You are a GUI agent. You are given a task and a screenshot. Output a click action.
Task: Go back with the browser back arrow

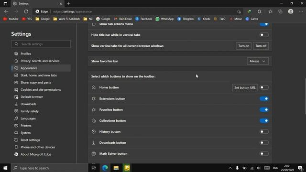6,11
